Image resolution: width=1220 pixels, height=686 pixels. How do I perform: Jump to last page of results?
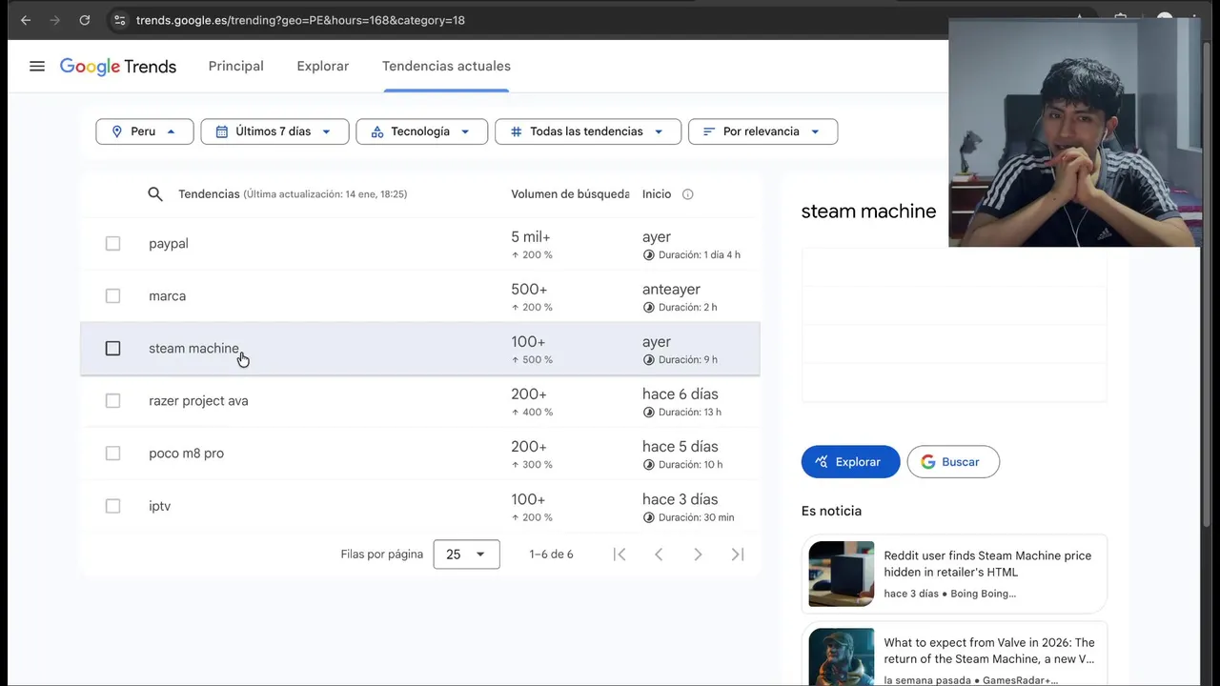(738, 555)
